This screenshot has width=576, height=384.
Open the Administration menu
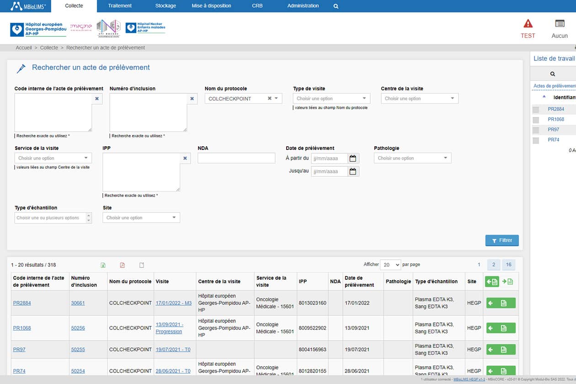(303, 6)
